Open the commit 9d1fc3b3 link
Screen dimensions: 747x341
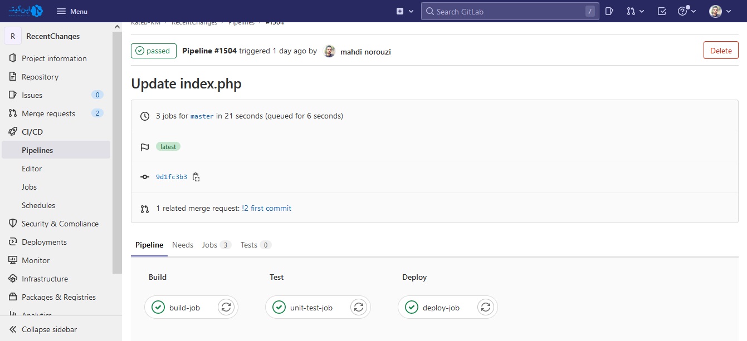(172, 177)
